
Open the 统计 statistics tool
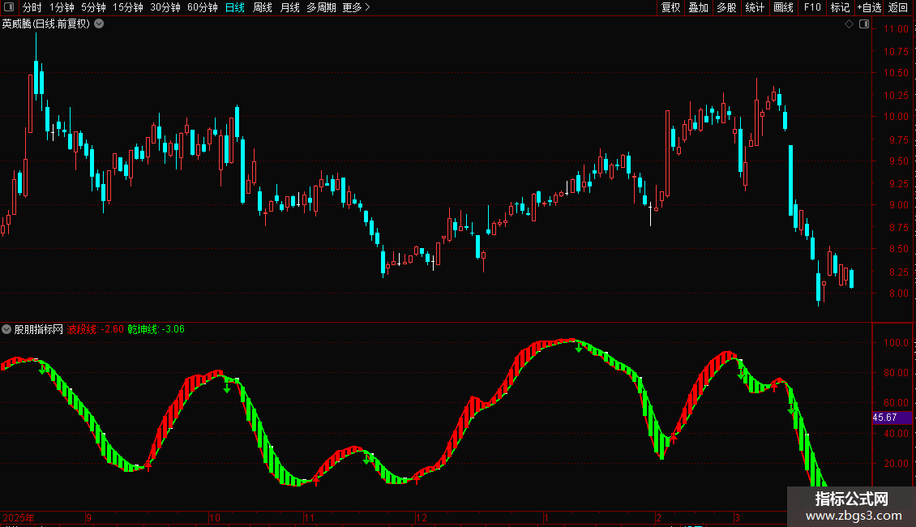click(x=755, y=7)
